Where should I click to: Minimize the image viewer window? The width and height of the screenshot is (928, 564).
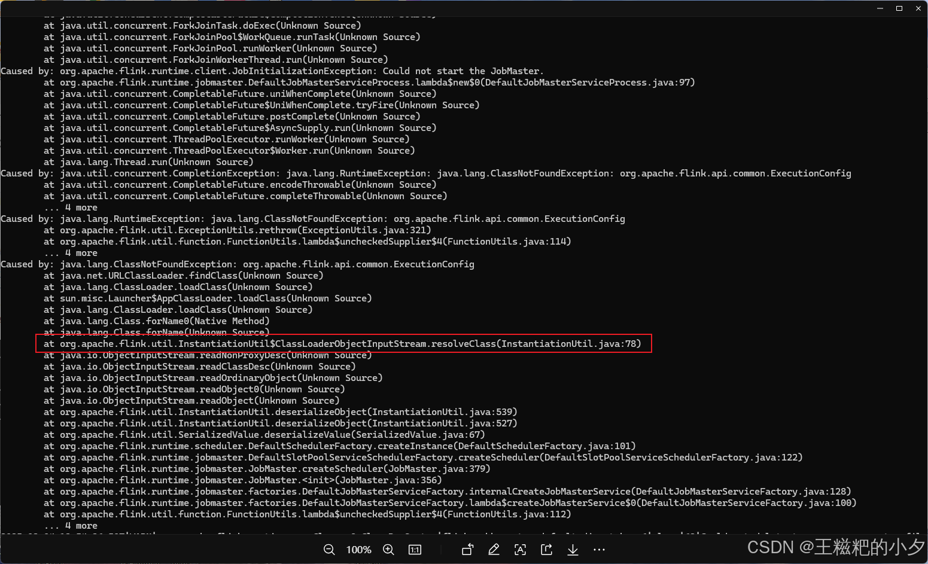coord(880,8)
